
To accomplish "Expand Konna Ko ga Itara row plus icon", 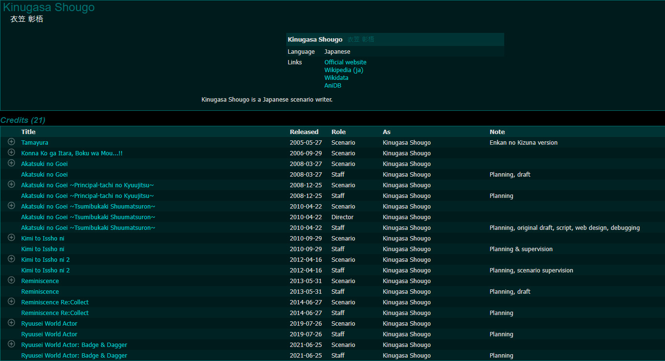I will click(x=11, y=152).
